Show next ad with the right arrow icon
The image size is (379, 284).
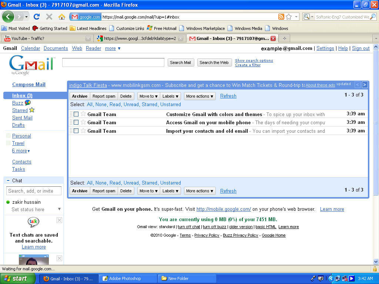coord(365,85)
